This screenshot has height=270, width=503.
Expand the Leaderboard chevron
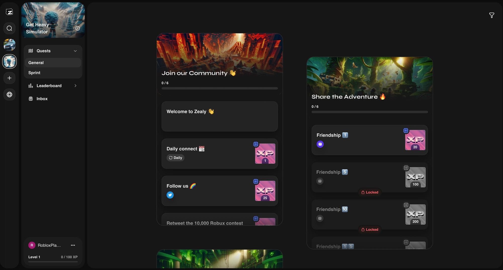(x=75, y=86)
